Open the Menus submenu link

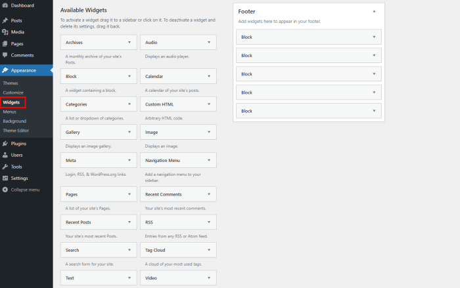tap(10, 112)
